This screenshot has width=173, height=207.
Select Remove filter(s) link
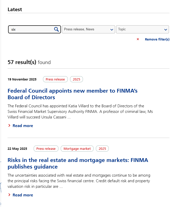click(x=157, y=39)
